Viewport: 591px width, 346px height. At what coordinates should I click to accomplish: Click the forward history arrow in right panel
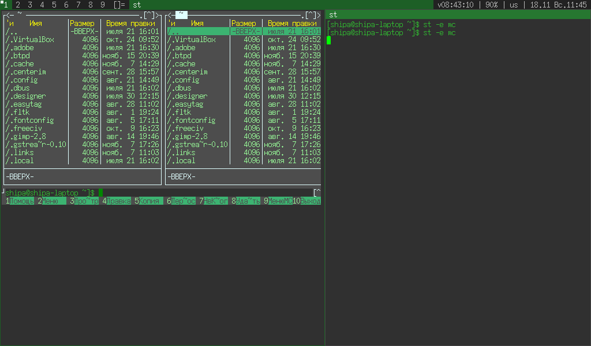pos(319,14)
